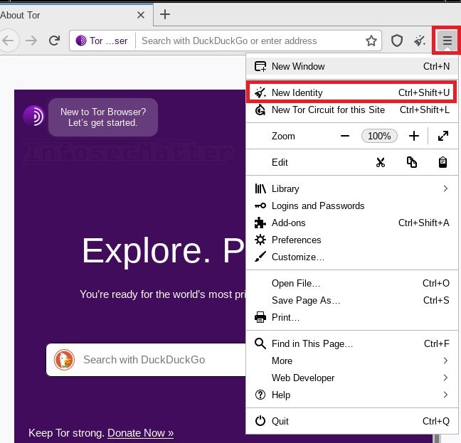Select New Window from the menu
Screen dimensions: 461x443
click(352, 66)
